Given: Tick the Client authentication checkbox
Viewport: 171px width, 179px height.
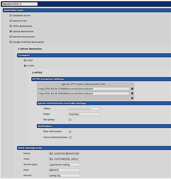Looking at the screenshot, I should click(70, 137).
